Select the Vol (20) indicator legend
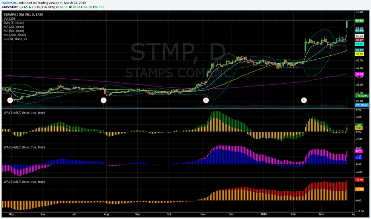This screenshot has width=371, height=219. (9, 18)
